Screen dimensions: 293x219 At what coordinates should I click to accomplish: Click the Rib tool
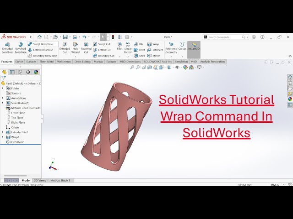click(x=138, y=44)
